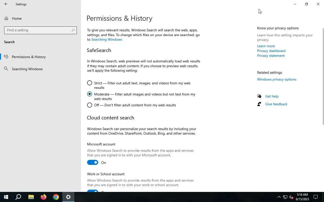324x202 pixels.
Task: Select Strict SafeSearch option
Action: pyautogui.click(x=90, y=83)
